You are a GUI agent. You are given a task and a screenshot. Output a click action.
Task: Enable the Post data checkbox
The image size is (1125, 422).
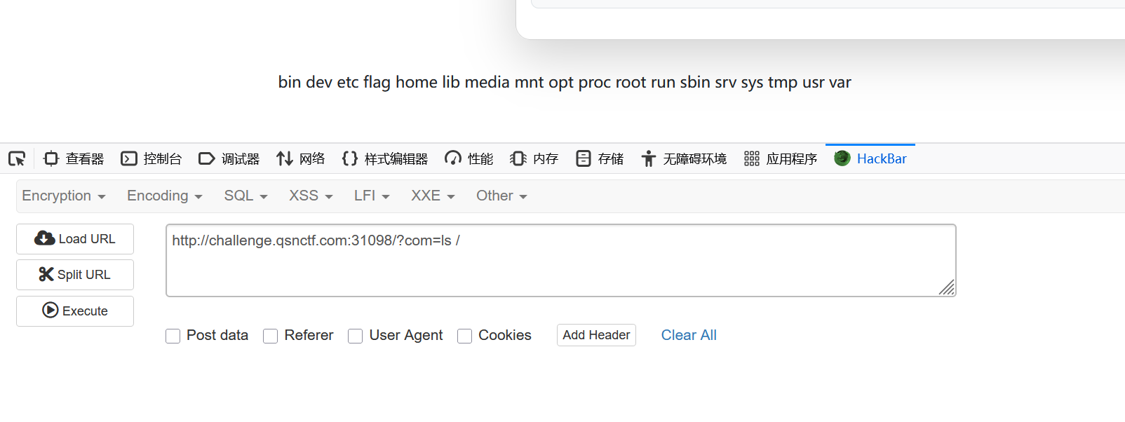click(x=173, y=336)
